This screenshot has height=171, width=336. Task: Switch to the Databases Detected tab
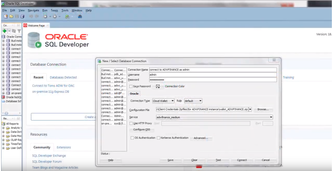point(63,77)
